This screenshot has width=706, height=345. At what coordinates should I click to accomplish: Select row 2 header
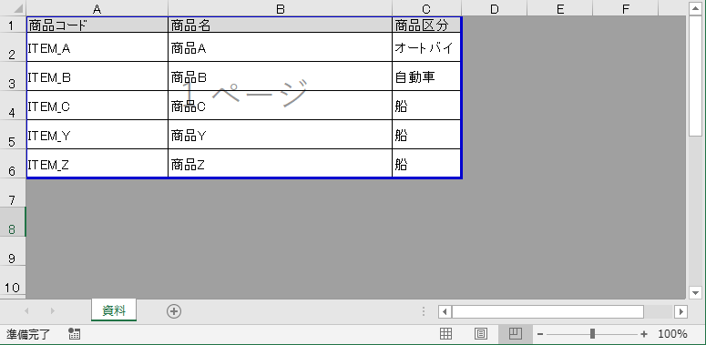[x=13, y=47]
